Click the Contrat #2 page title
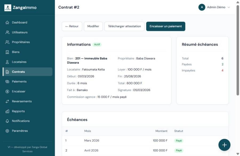This screenshot has width=240, height=156. click(x=69, y=7)
